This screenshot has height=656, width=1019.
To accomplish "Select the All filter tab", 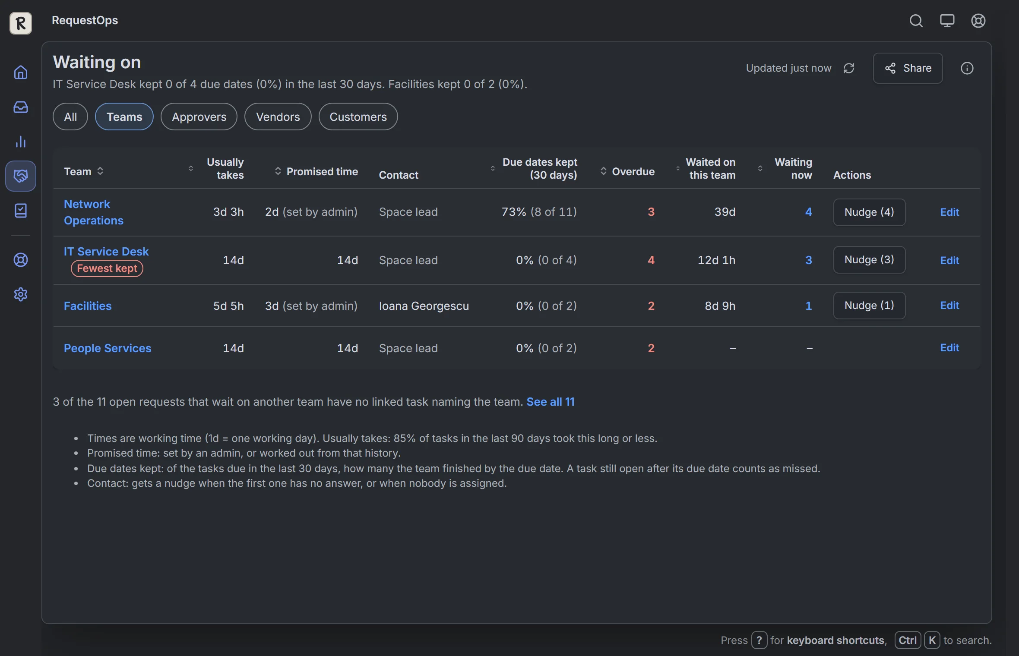I will pos(70,117).
